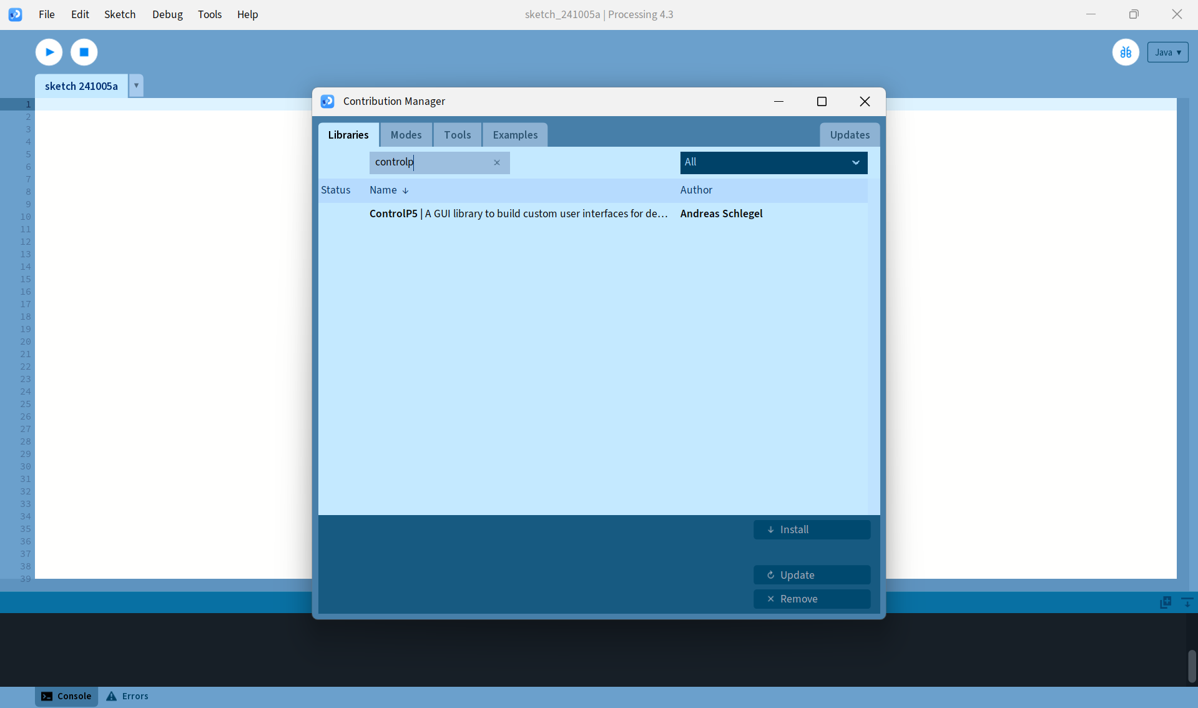Maximize the Contribution Manager window
The height and width of the screenshot is (708, 1198).
(822, 101)
